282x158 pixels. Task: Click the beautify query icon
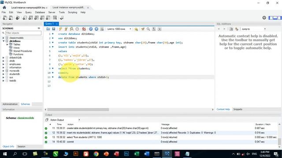(x=143, y=29)
